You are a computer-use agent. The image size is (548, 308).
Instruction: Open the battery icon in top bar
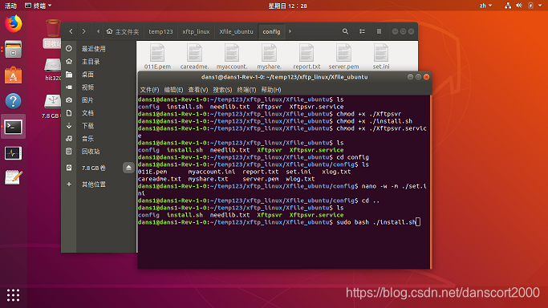coord(530,6)
